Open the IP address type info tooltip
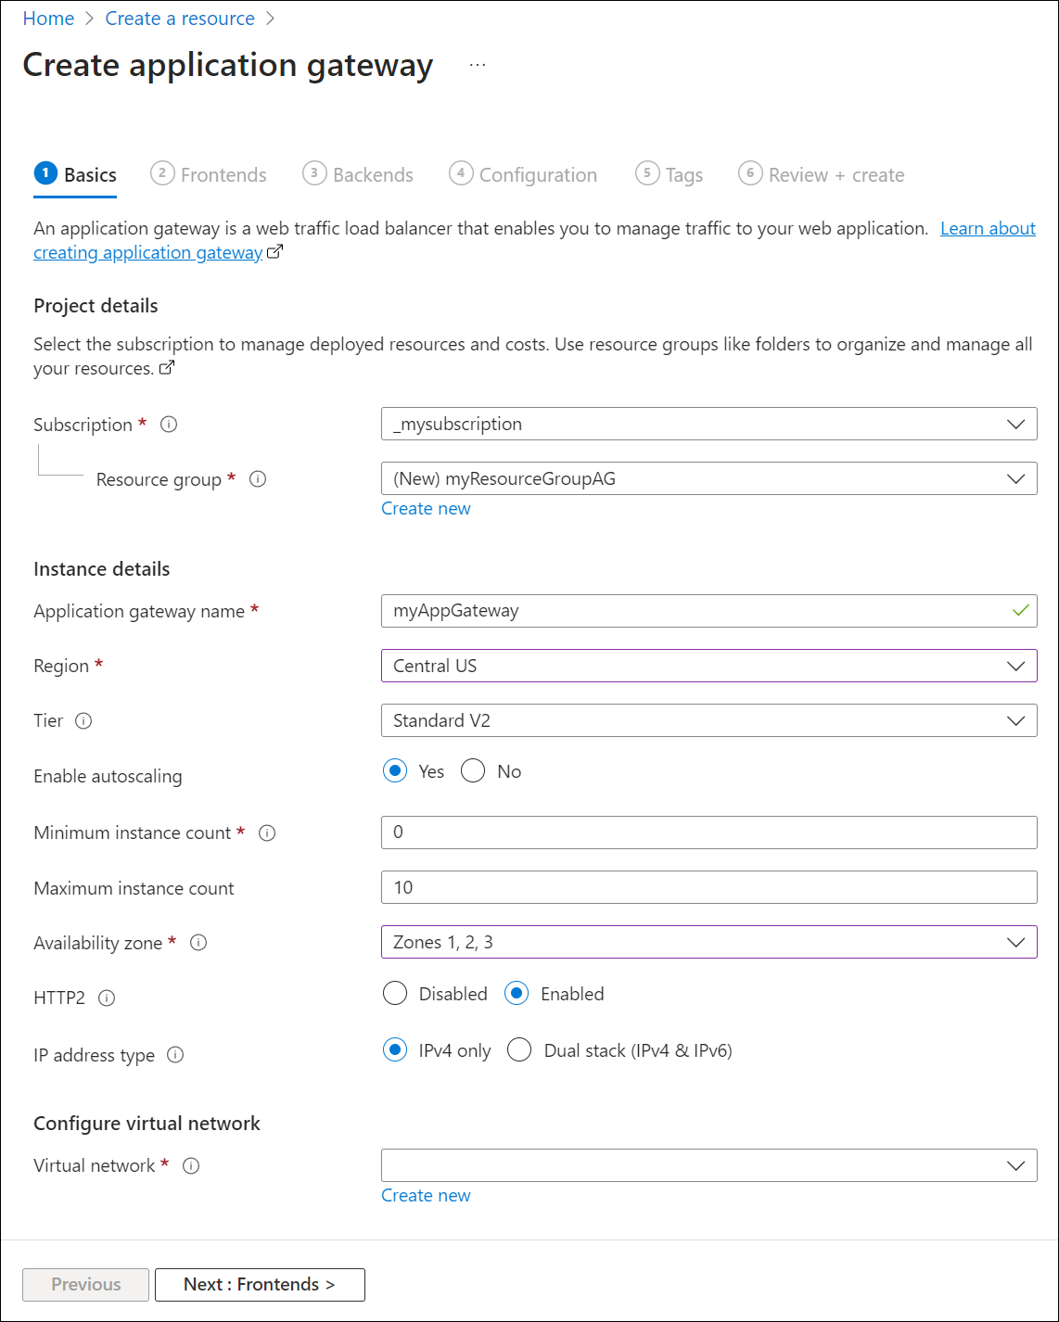 click(174, 1055)
